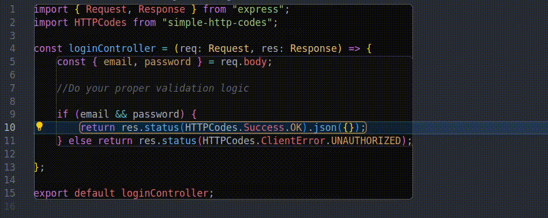
Task: Click line number 10 in gutter
Action: (x=10, y=127)
